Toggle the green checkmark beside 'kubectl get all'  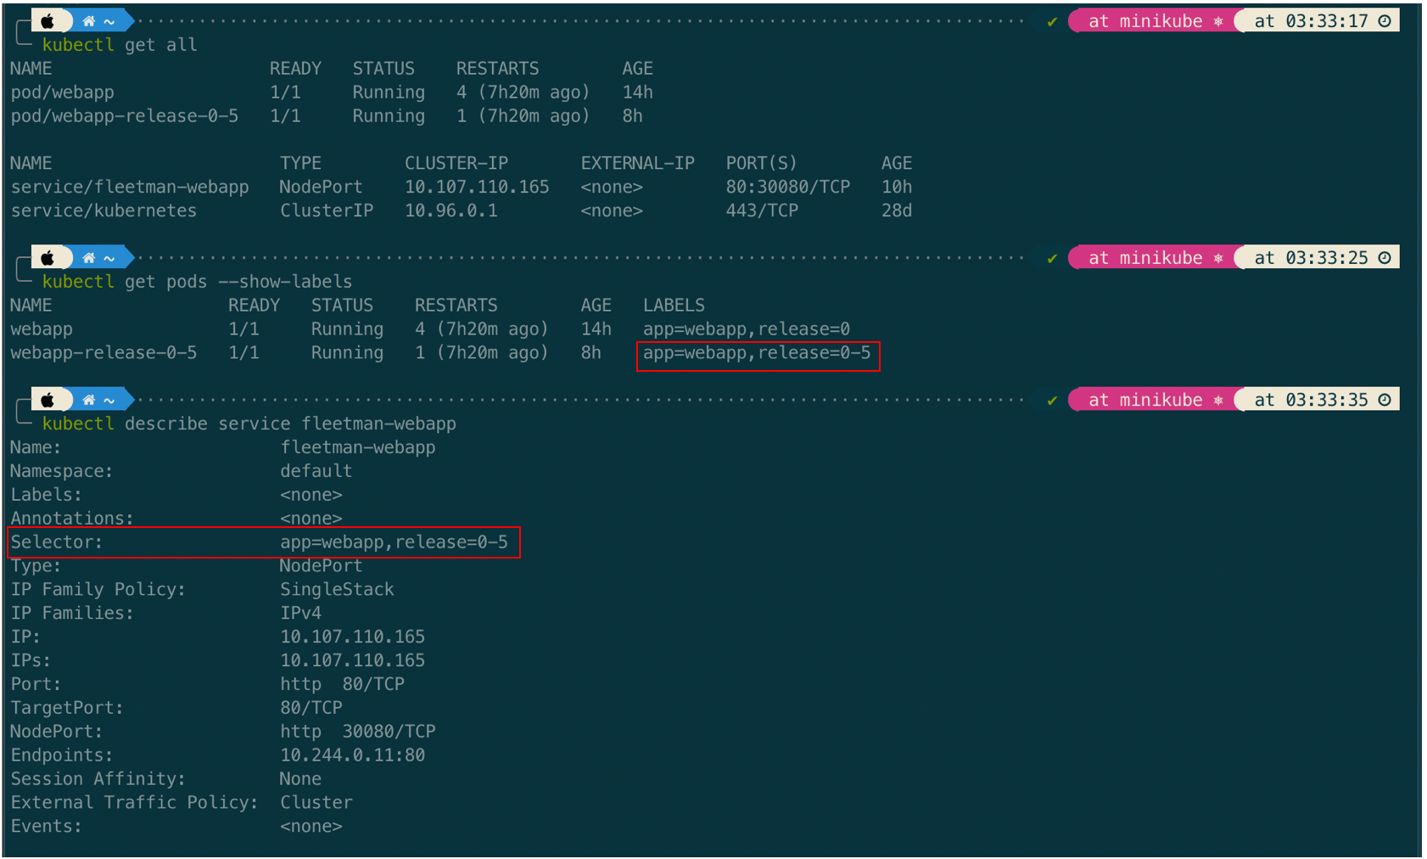[1052, 23]
